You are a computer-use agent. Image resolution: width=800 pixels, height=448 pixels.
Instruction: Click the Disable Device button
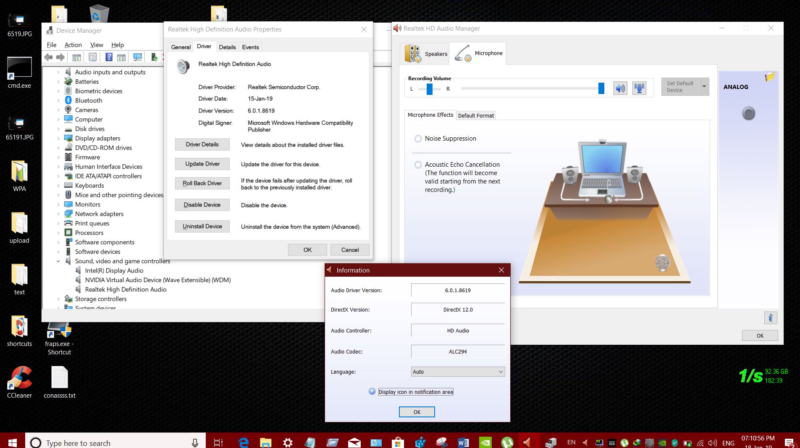202,205
